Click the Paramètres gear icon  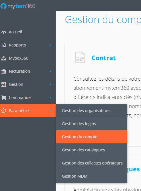click(x=4, y=111)
